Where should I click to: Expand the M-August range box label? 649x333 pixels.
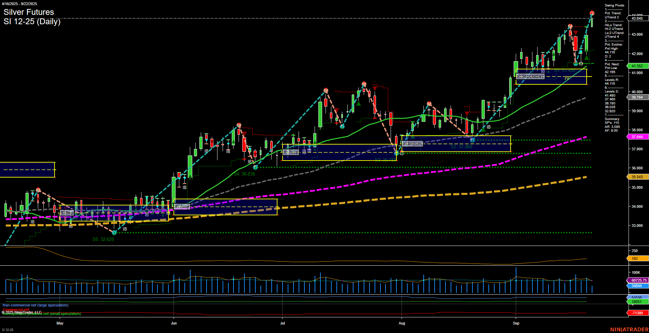[x=412, y=144]
